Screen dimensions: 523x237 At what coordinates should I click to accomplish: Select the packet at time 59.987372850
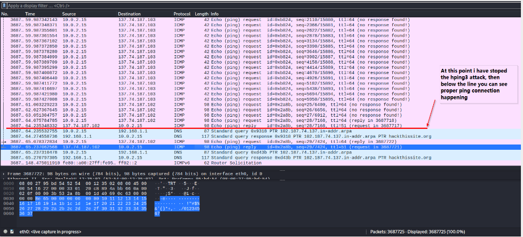[x=261, y=46]
